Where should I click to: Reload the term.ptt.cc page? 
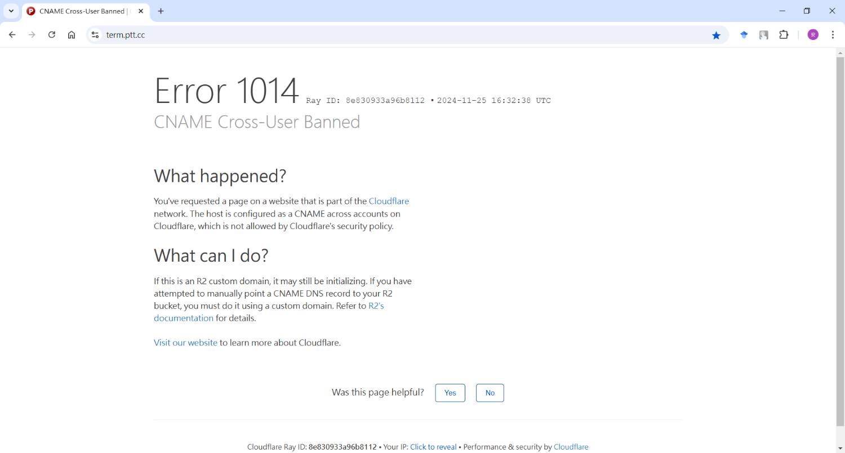click(52, 35)
